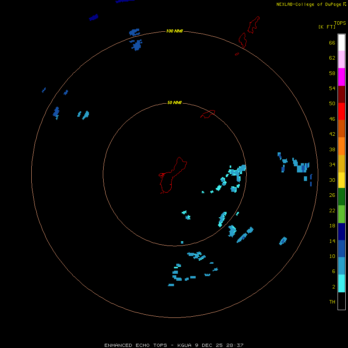Click the "50 NMI" range ring label
The height and width of the screenshot is (348, 348).
(174, 102)
